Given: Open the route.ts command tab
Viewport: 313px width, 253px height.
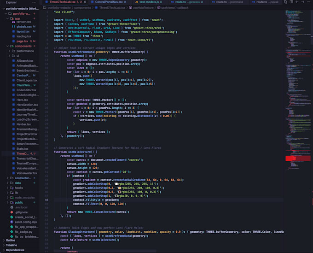Looking at the screenshot, I should [x=227, y=2].
